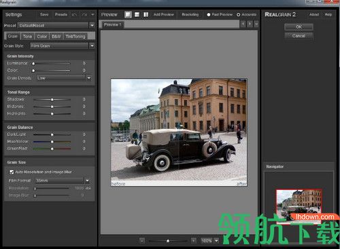
Task: Click the undo settings arrow
Action: tap(74, 15)
